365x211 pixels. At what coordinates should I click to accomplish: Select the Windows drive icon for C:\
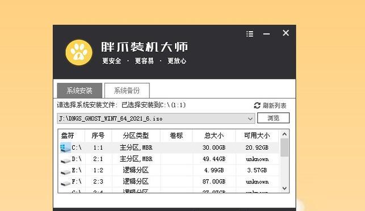pos(65,147)
